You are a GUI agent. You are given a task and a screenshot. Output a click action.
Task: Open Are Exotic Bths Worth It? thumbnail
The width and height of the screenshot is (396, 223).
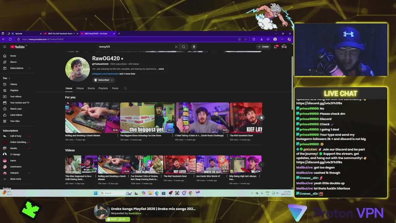click(x=212, y=165)
